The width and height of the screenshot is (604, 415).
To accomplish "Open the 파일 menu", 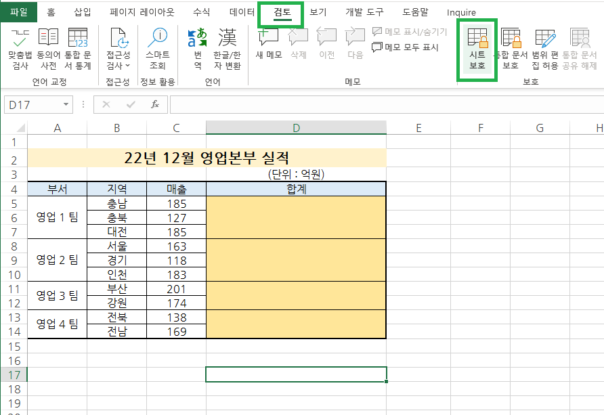I will point(18,12).
